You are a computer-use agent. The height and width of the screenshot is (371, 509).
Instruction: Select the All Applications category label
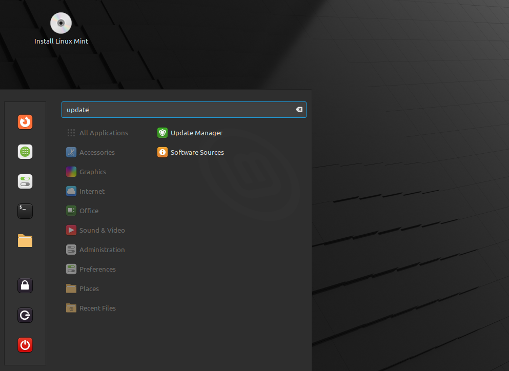pos(104,133)
